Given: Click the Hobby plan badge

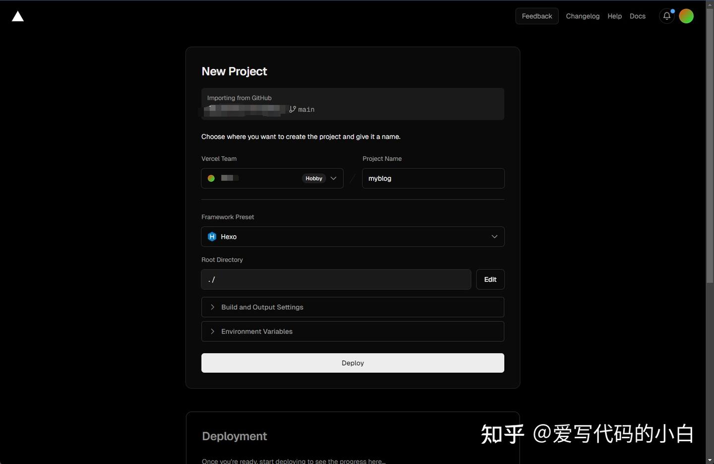Looking at the screenshot, I should tap(314, 178).
